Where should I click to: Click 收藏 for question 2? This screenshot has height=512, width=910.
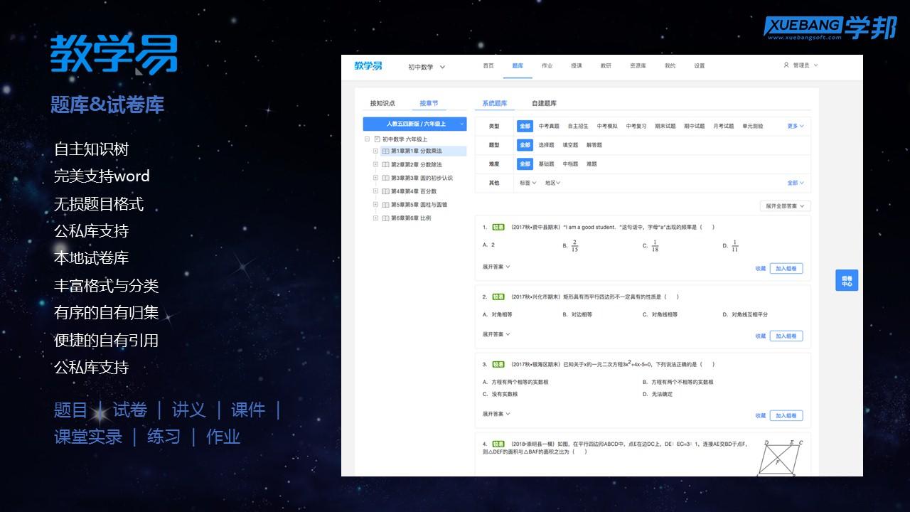pyautogui.click(x=761, y=336)
